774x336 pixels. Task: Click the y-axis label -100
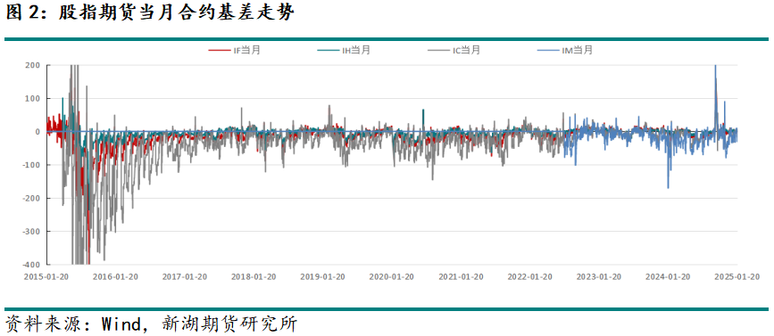click(32, 165)
